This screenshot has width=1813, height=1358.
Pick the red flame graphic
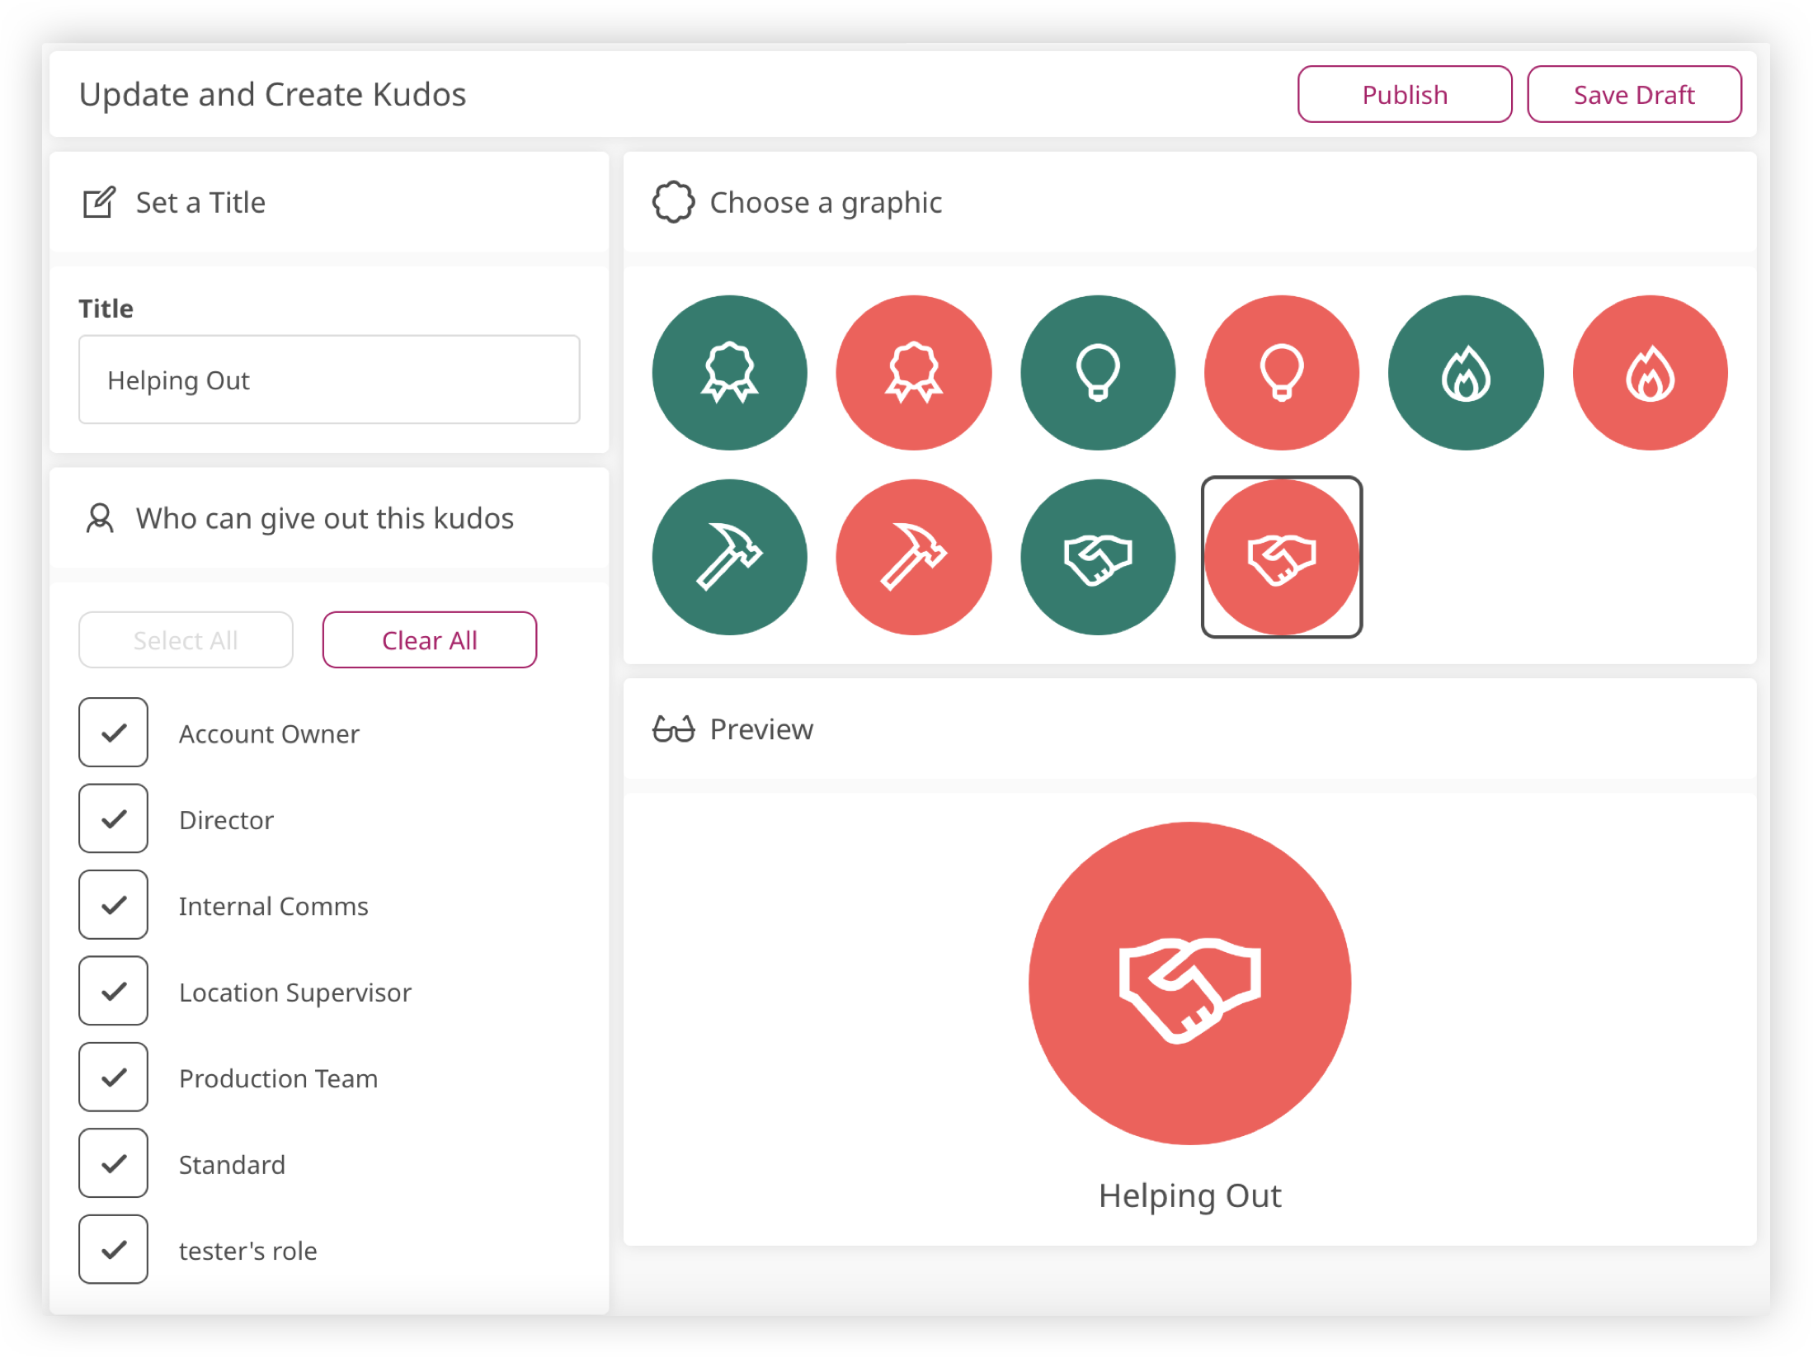[1650, 373]
